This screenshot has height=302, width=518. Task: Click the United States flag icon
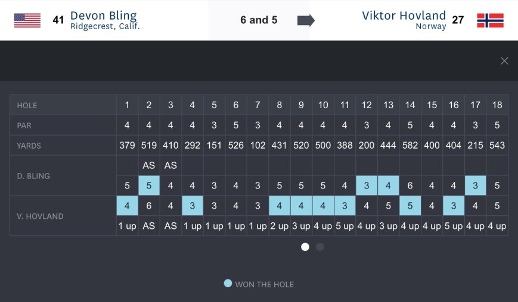[x=27, y=20]
